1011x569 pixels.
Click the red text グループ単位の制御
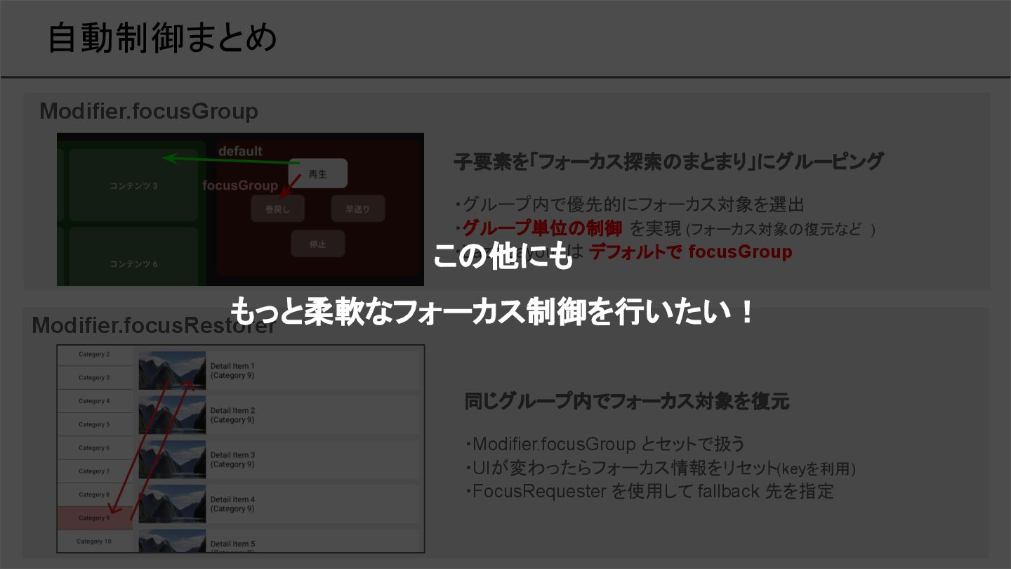[x=542, y=228]
